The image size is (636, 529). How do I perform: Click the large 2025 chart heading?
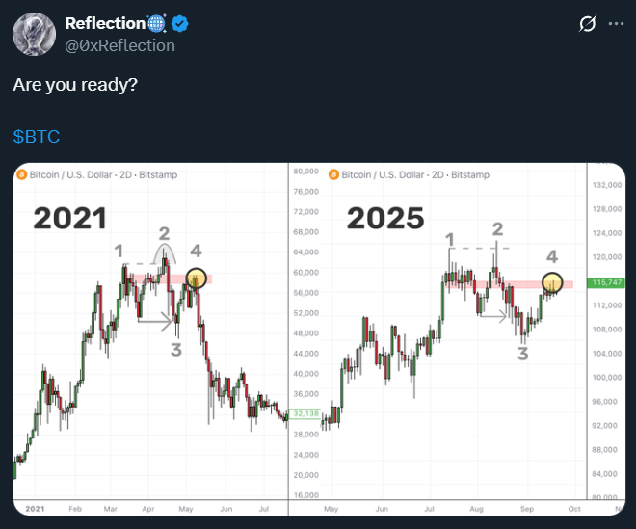(x=385, y=219)
